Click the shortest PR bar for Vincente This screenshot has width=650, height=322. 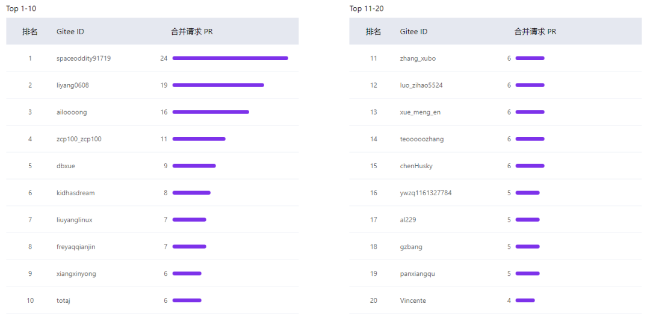tap(525, 300)
